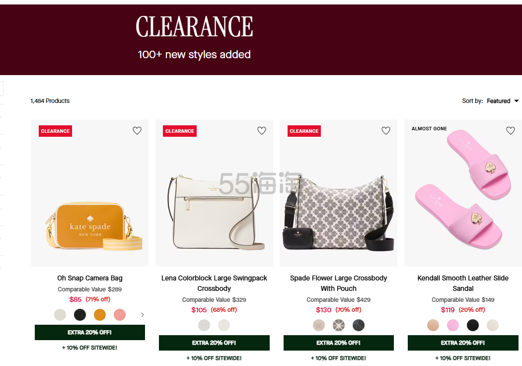The image size is (522, 366).
Task: Click heart icon on Lena Colorblock Swingpack
Action: click(262, 131)
